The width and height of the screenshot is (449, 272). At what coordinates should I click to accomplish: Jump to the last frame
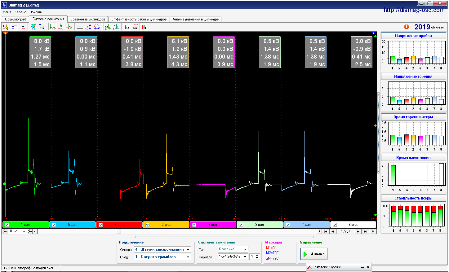[366, 231]
